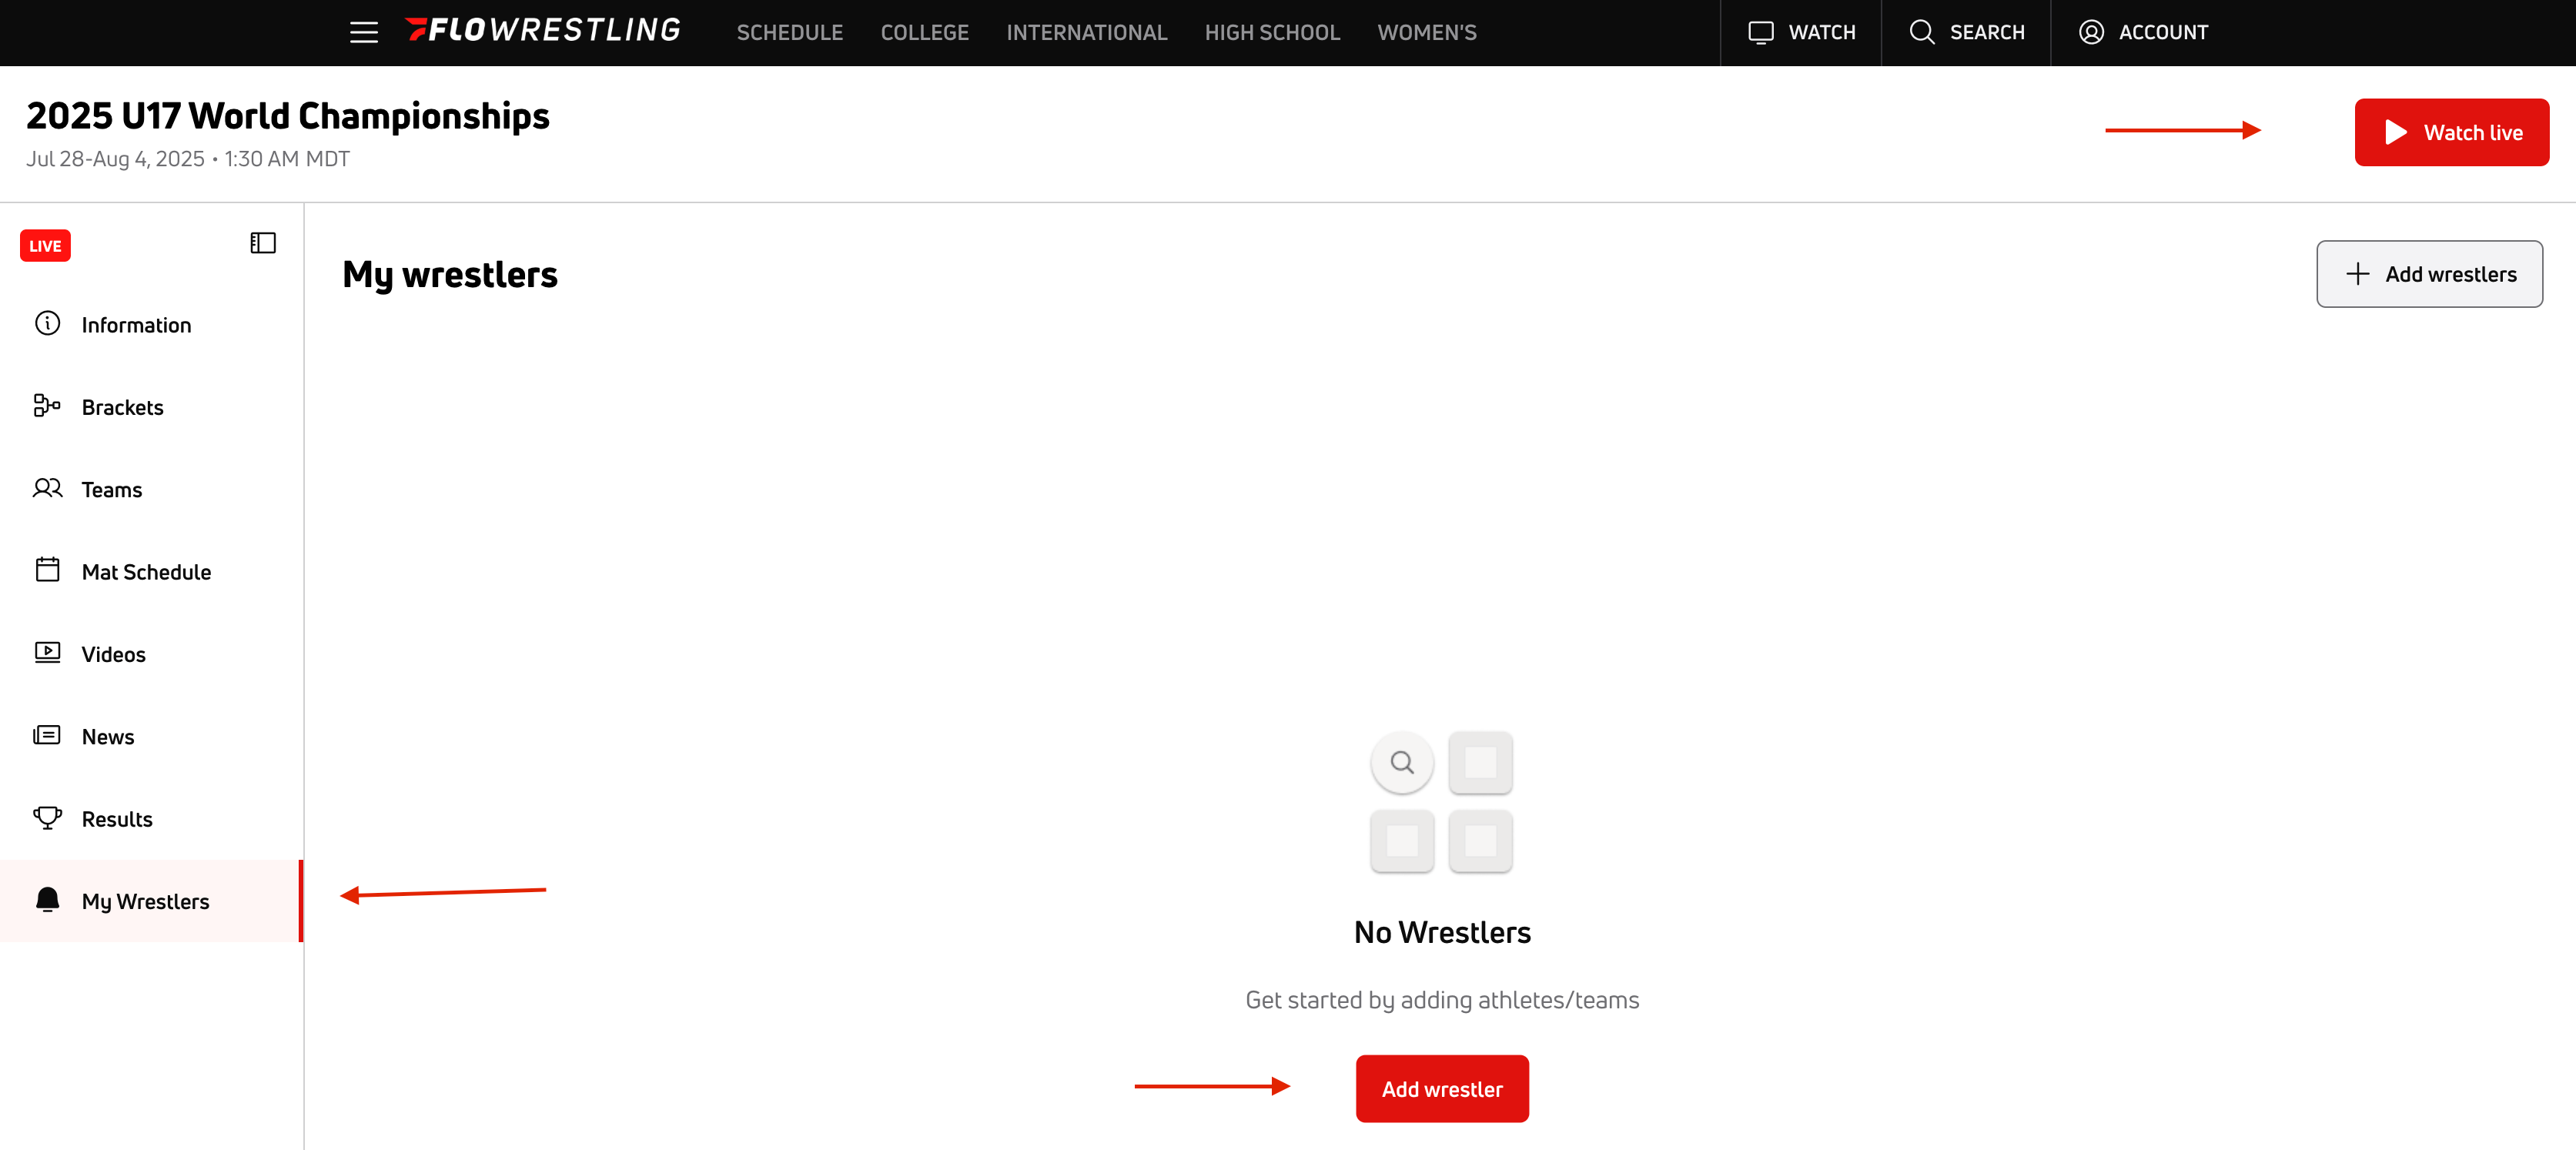Open the hamburger menu icon
This screenshot has height=1150, width=2576.
click(364, 32)
